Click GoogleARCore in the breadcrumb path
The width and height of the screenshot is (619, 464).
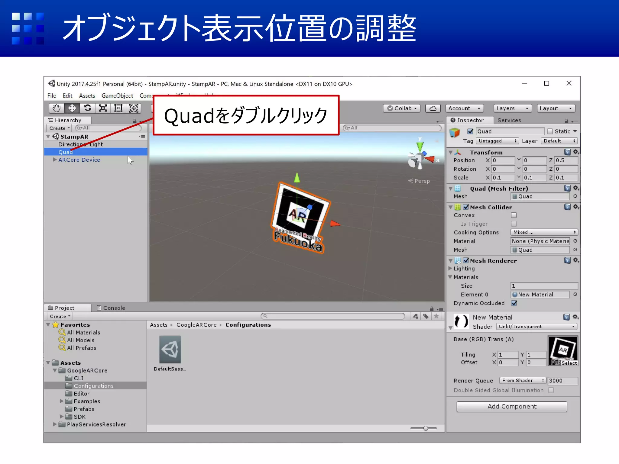point(196,325)
